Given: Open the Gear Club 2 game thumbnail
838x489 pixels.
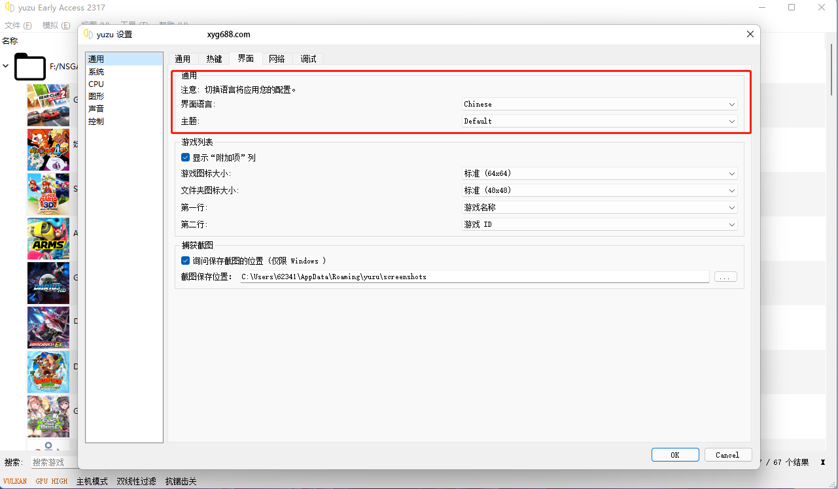Looking at the screenshot, I should point(48,105).
